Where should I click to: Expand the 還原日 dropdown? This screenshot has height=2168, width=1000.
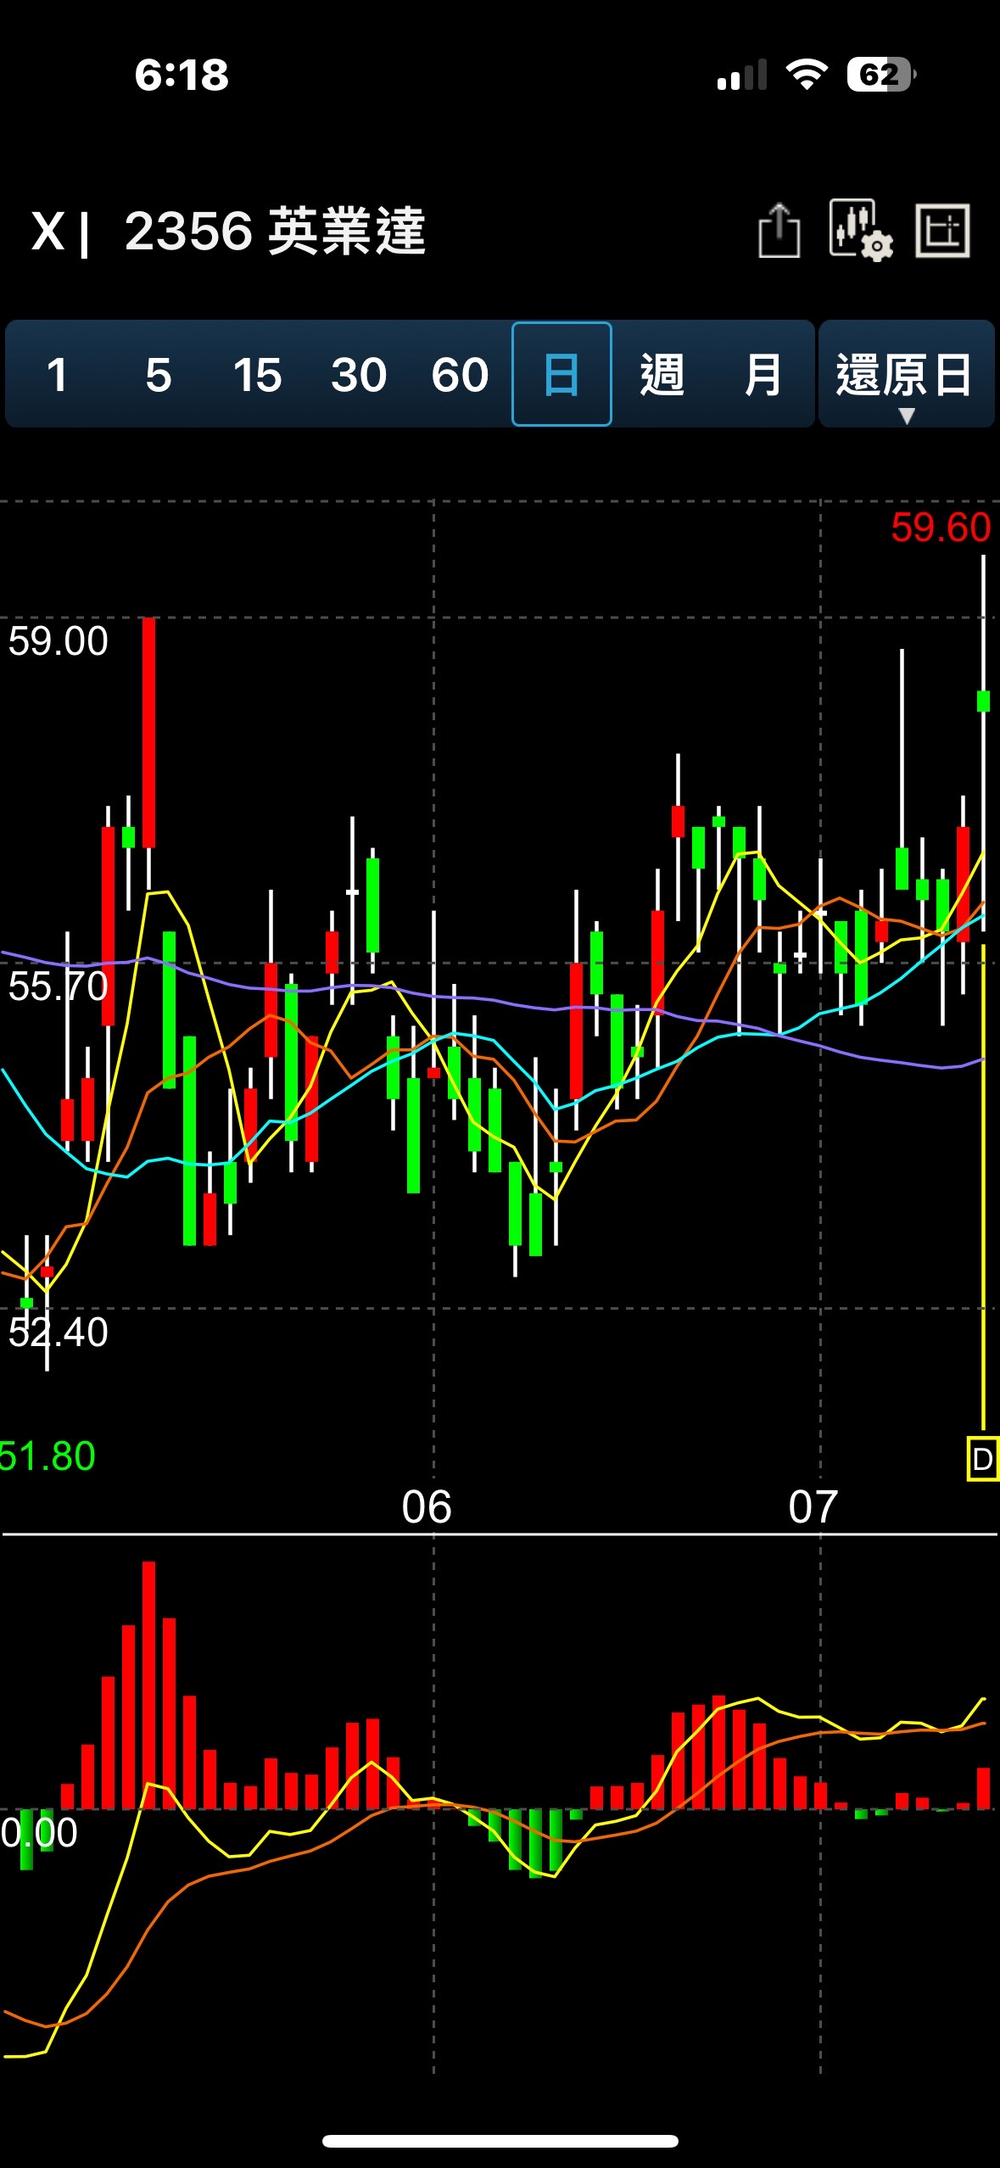(905, 374)
